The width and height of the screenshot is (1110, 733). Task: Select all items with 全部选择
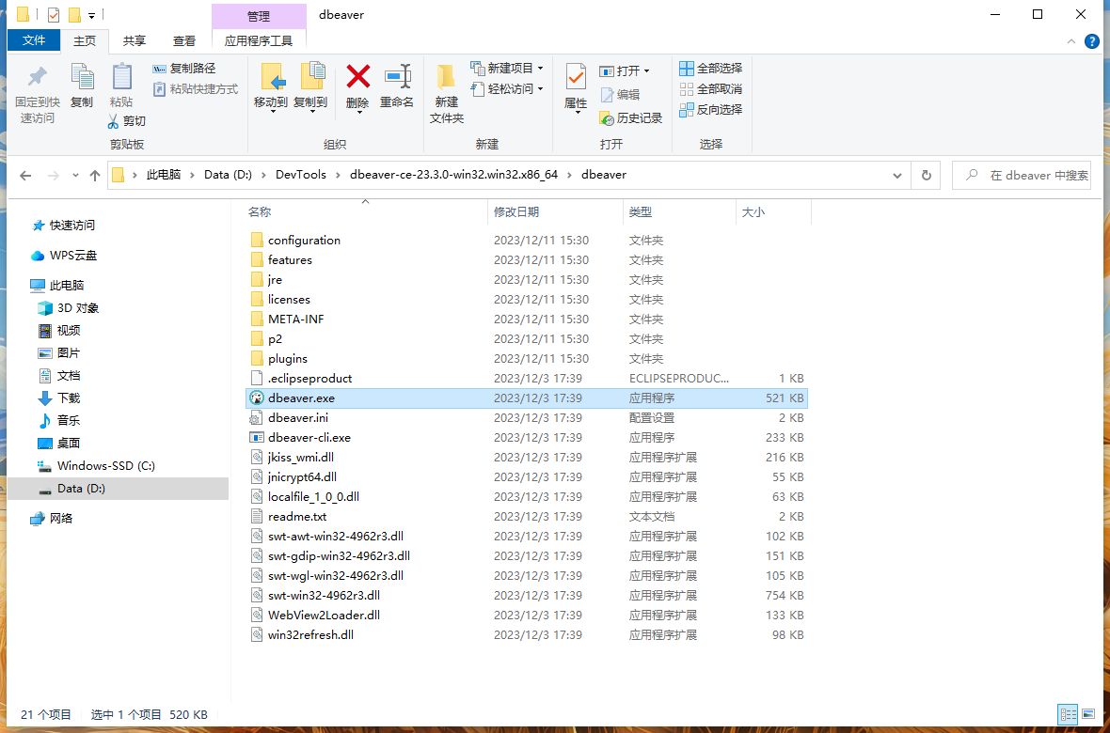(x=711, y=69)
